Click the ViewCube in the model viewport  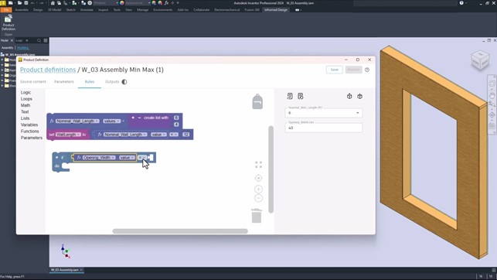[480, 60]
